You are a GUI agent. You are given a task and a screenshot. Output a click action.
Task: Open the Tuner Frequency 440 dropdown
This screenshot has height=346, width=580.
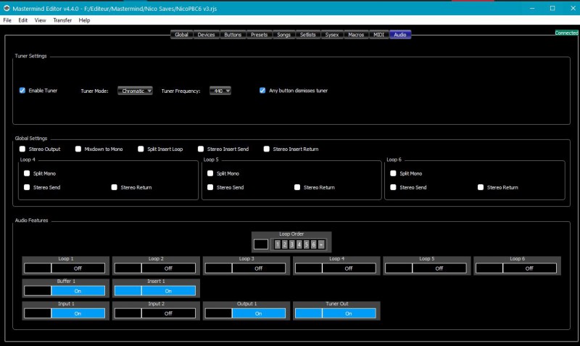pyautogui.click(x=220, y=91)
